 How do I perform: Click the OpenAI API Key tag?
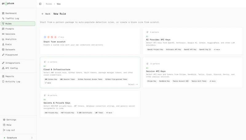(190, 49)
